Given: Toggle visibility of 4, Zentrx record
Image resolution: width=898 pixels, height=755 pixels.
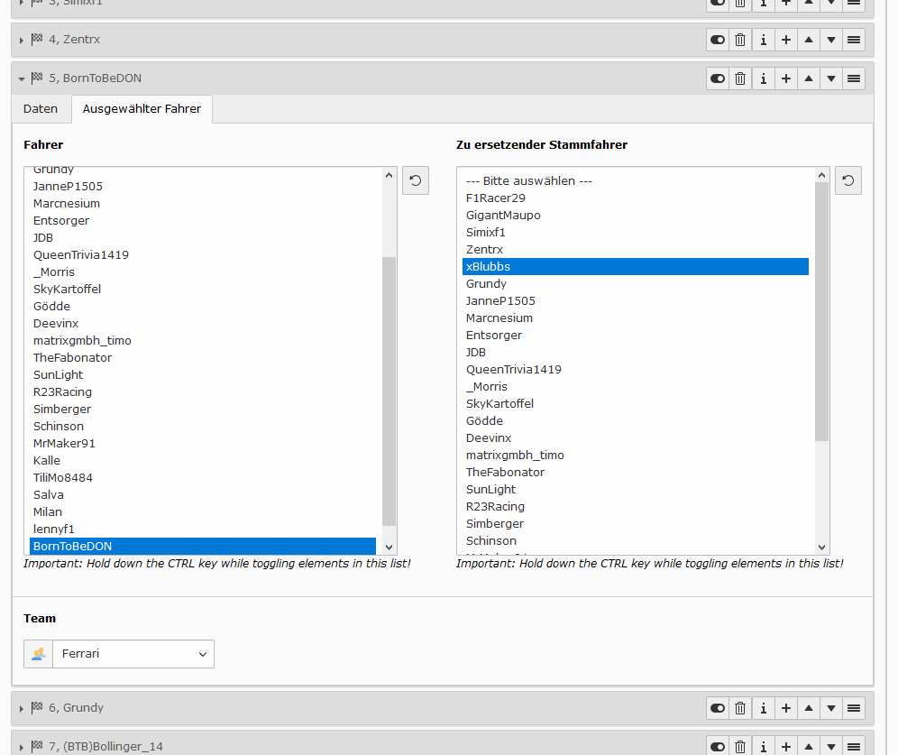Looking at the screenshot, I should point(718,40).
